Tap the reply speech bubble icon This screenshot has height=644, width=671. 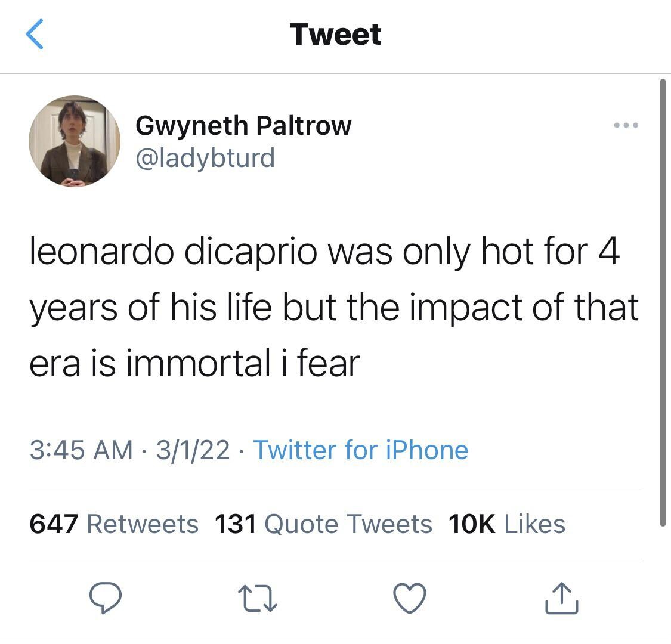tap(106, 598)
